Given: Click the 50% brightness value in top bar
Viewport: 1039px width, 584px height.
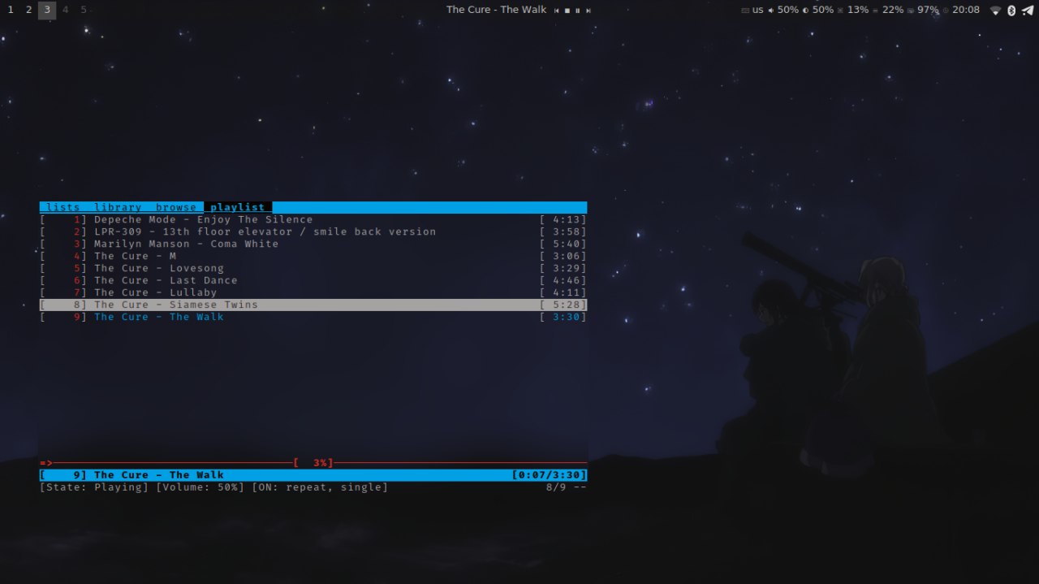Looking at the screenshot, I should (823, 10).
